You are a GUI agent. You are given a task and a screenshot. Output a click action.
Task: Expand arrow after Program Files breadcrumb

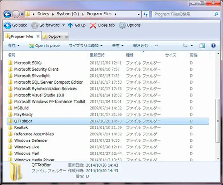coord(115,14)
